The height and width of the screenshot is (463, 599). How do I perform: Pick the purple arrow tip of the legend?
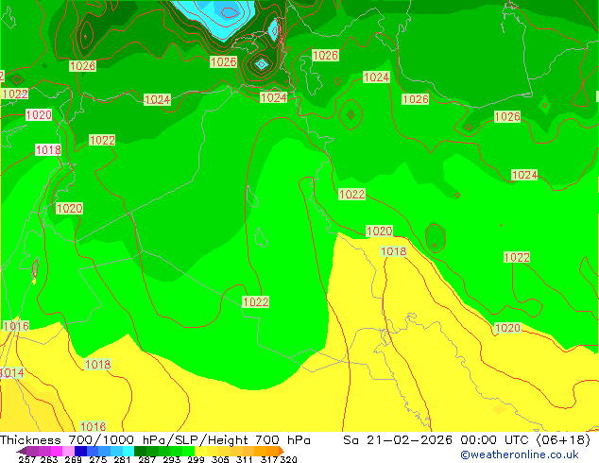[x=21, y=451]
